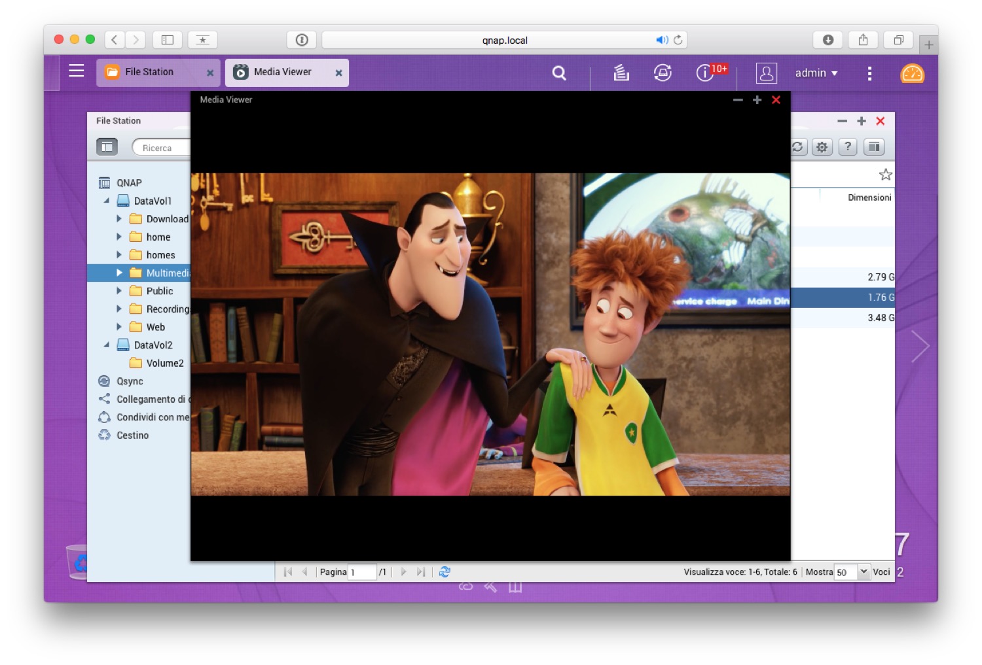The width and height of the screenshot is (982, 665).
Task: View event notifications with 10+ badge
Action: (x=711, y=71)
